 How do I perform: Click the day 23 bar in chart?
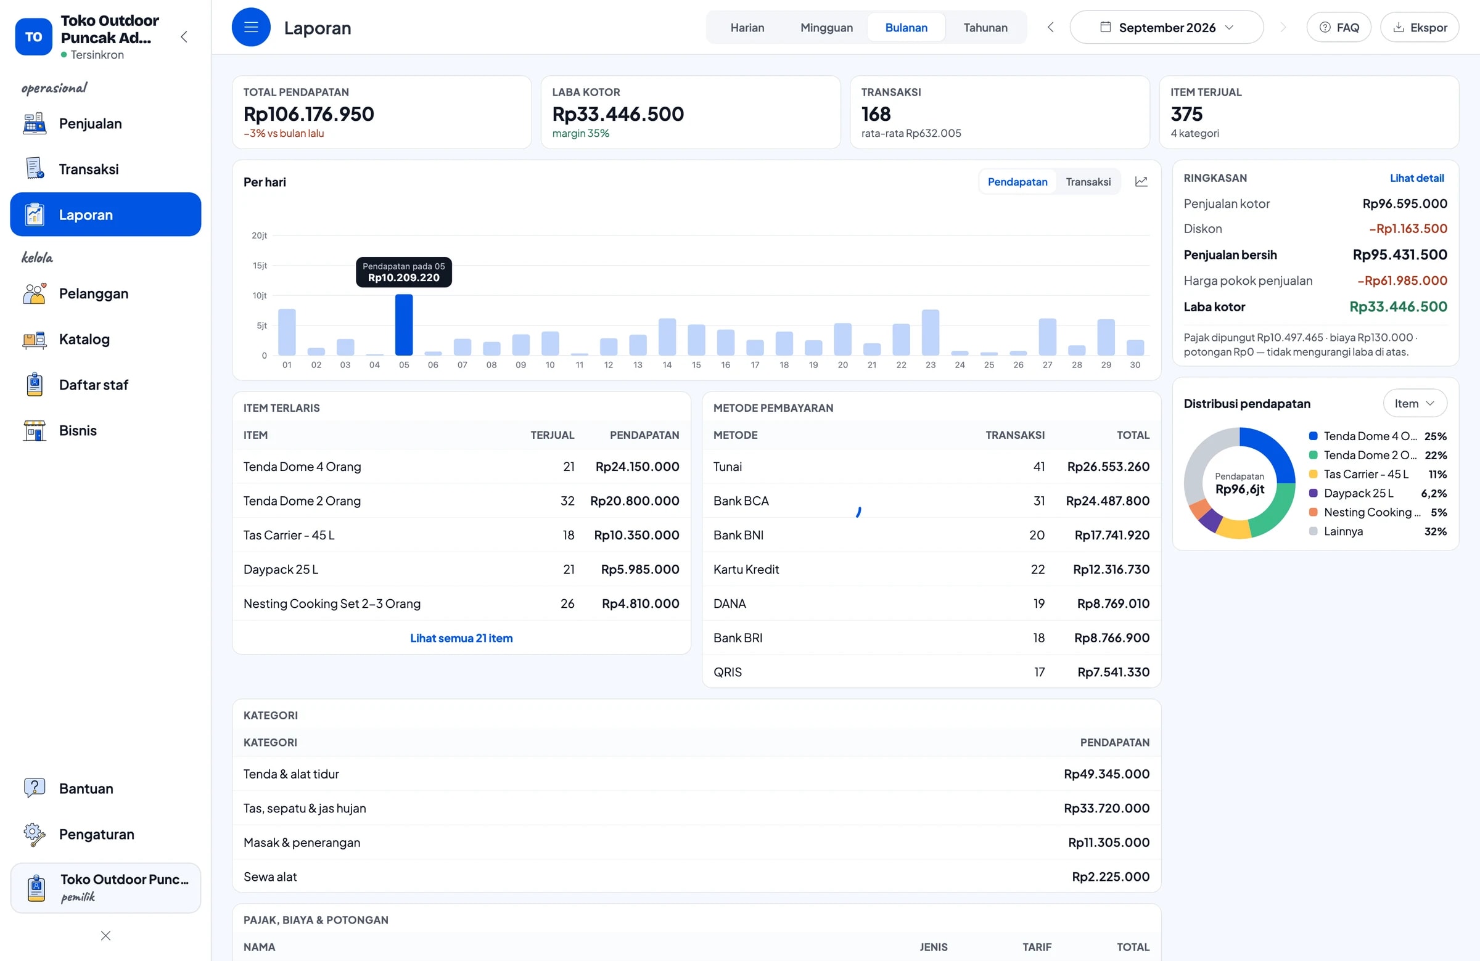point(931,332)
